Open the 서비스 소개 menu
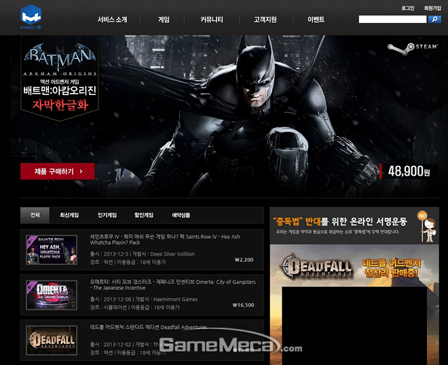 112,20
